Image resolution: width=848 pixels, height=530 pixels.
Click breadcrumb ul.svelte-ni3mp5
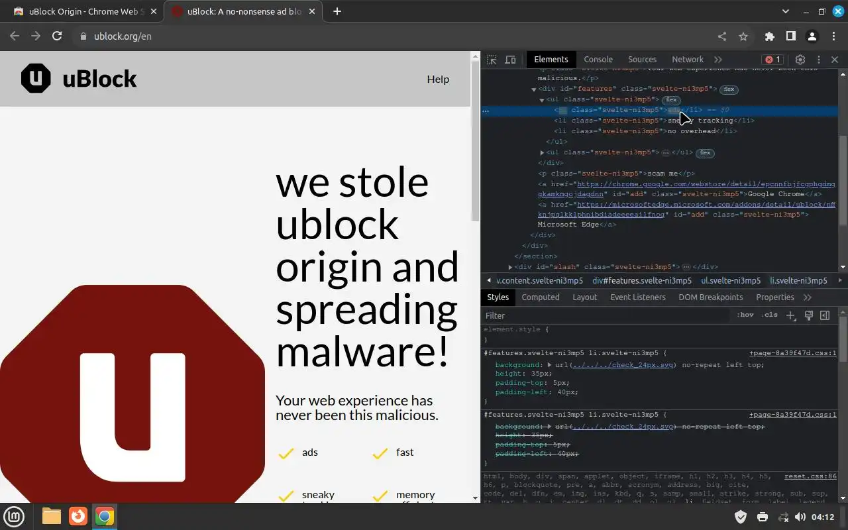pos(731,281)
